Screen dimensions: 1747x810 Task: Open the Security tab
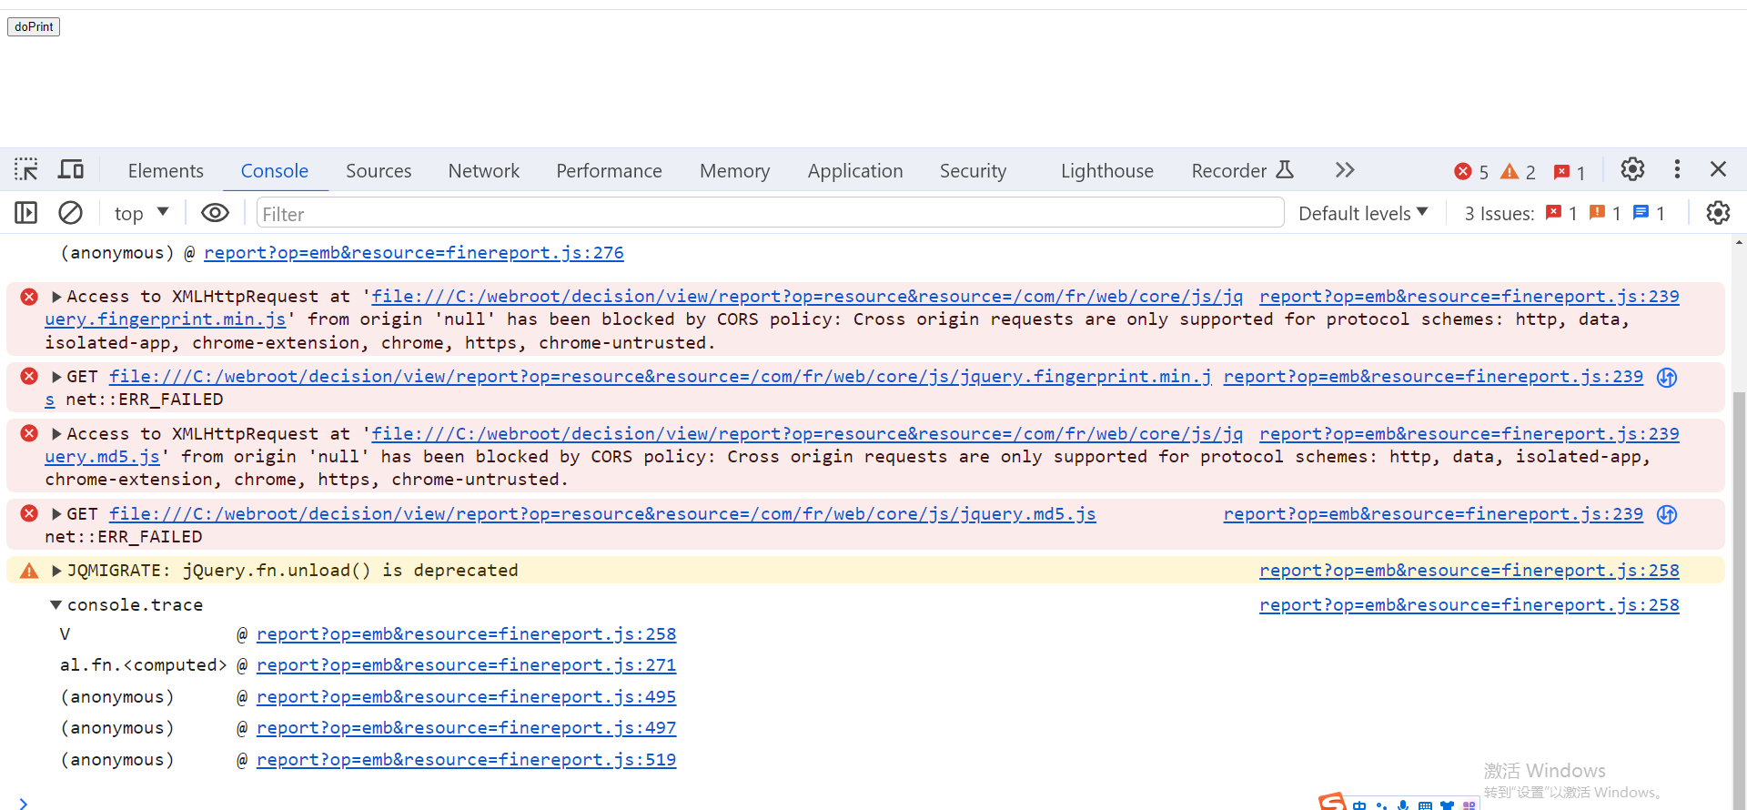[x=974, y=170]
